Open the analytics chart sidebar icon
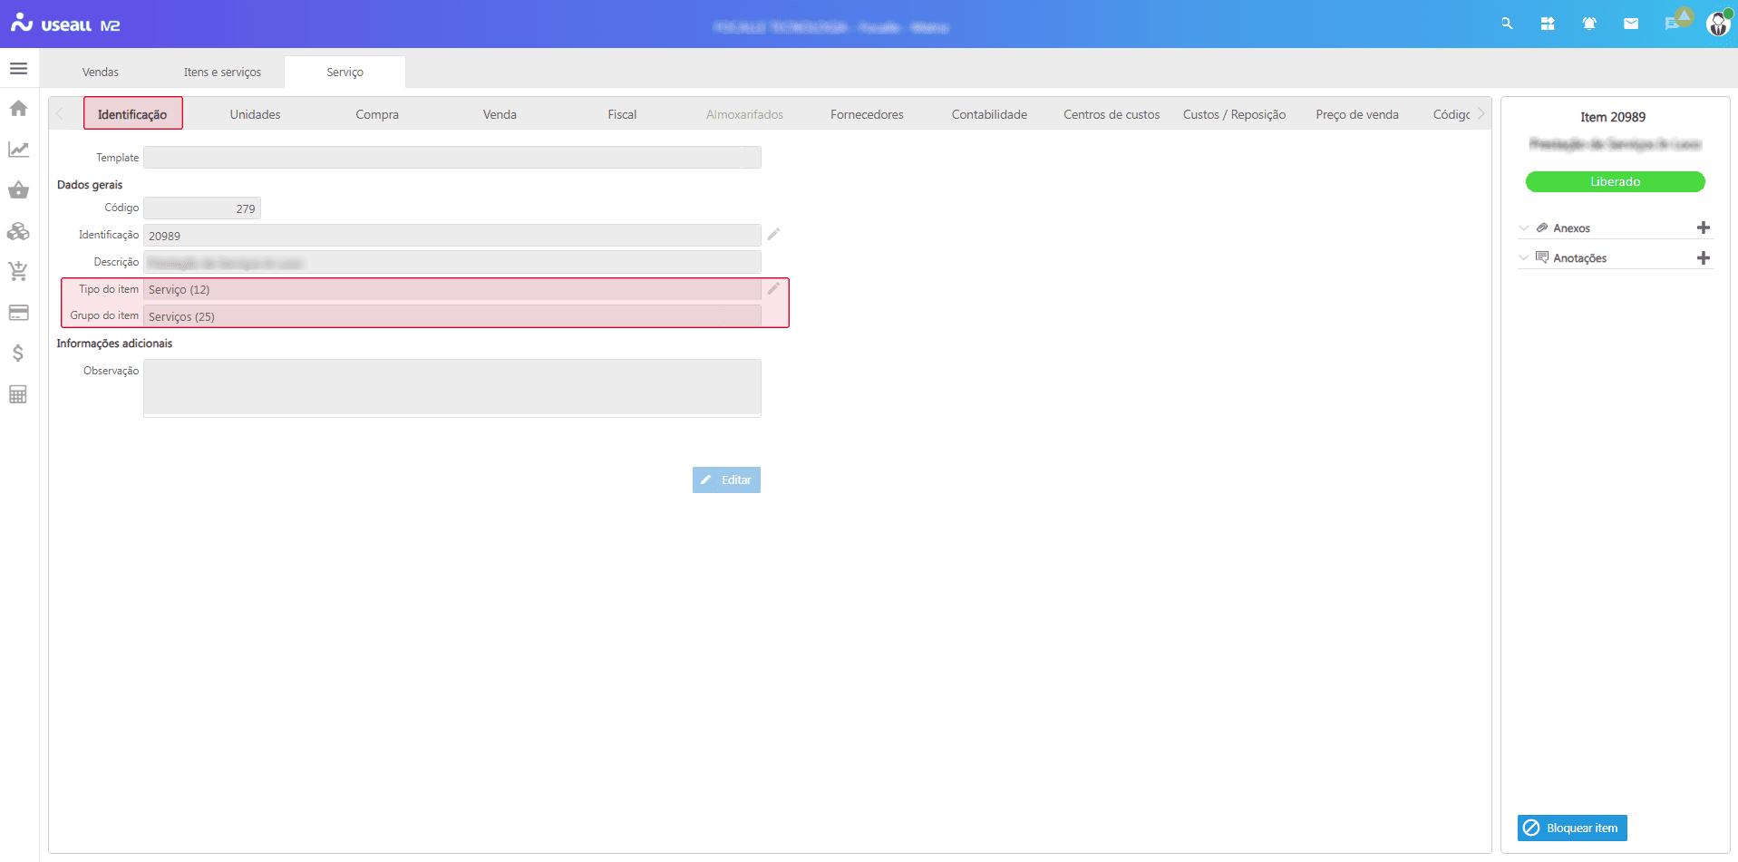 point(18,150)
